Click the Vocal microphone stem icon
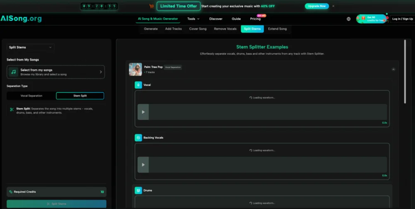This screenshot has height=209, width=415. point(138,85)
